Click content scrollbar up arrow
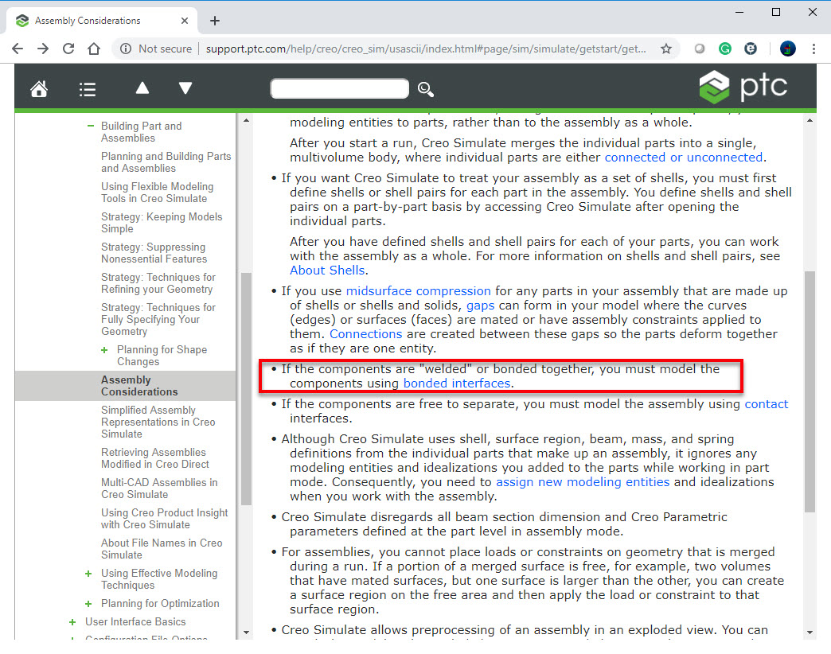The height and width of the screenshot is (654, 831). coord(810,121)
